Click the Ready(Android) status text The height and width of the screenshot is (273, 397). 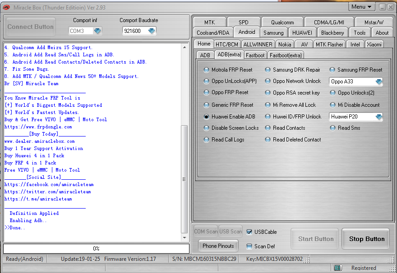click(x=24, y=259)
